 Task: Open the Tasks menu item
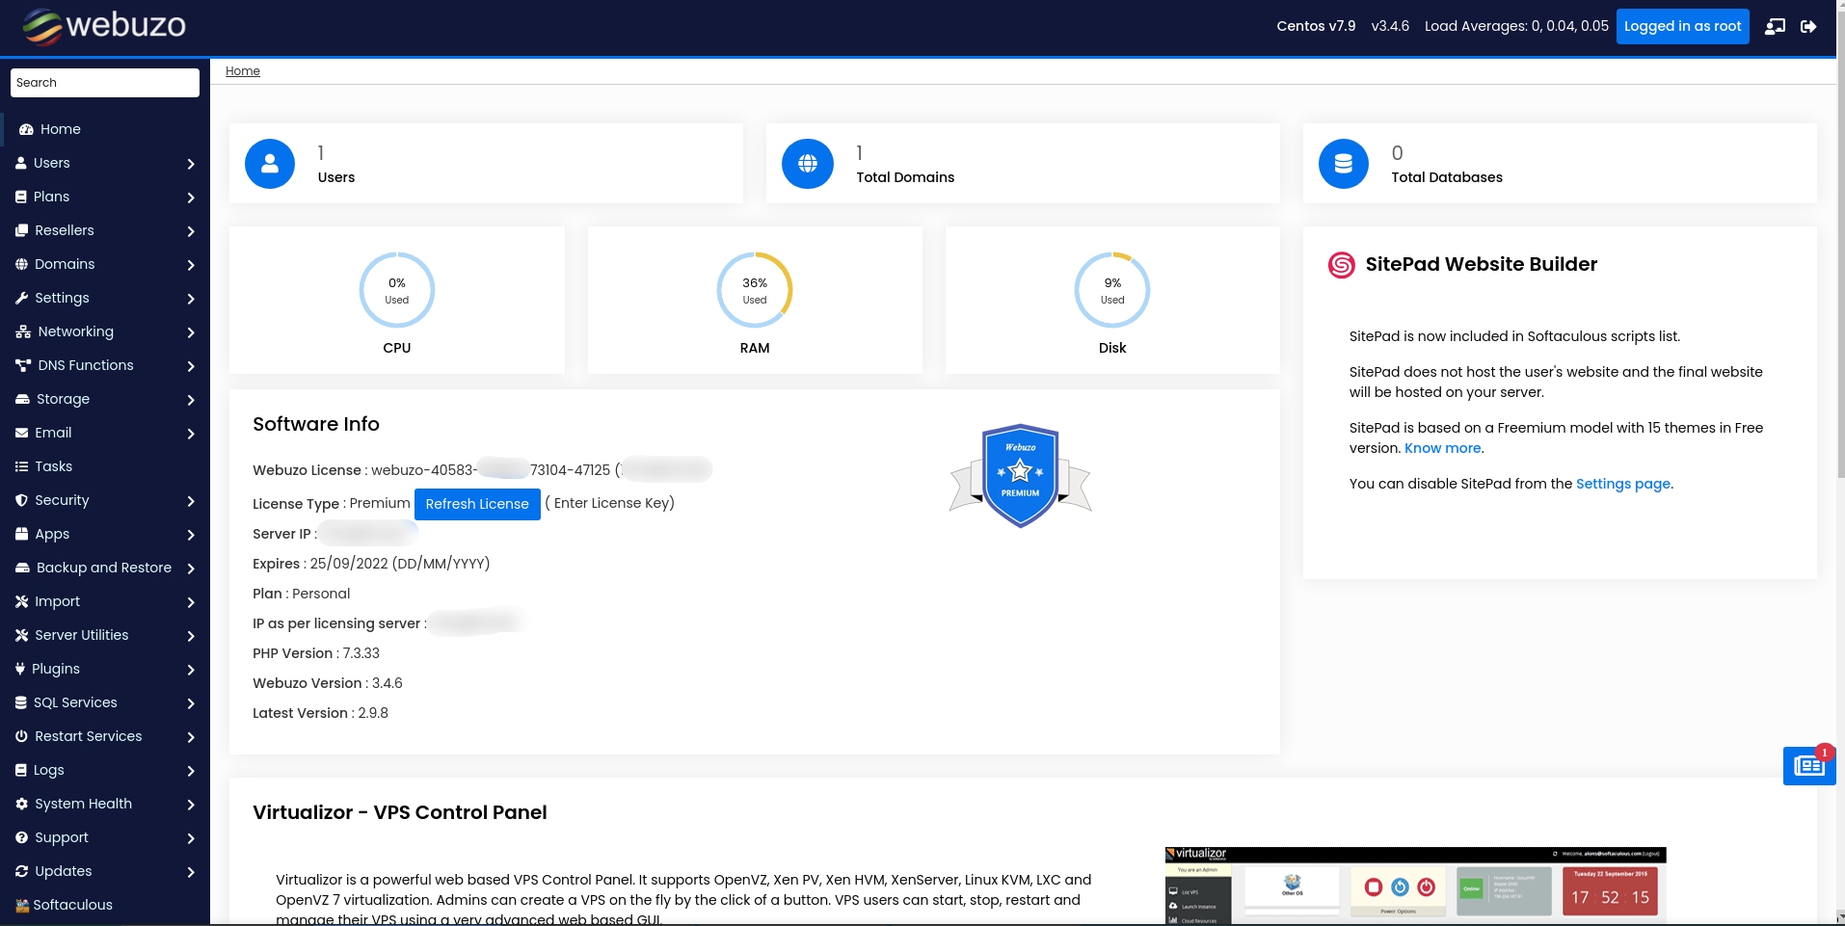[x=54, y=466]
